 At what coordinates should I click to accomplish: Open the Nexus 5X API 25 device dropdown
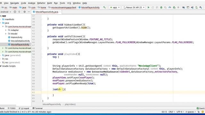pyautogui.click(x=134, y=7)
